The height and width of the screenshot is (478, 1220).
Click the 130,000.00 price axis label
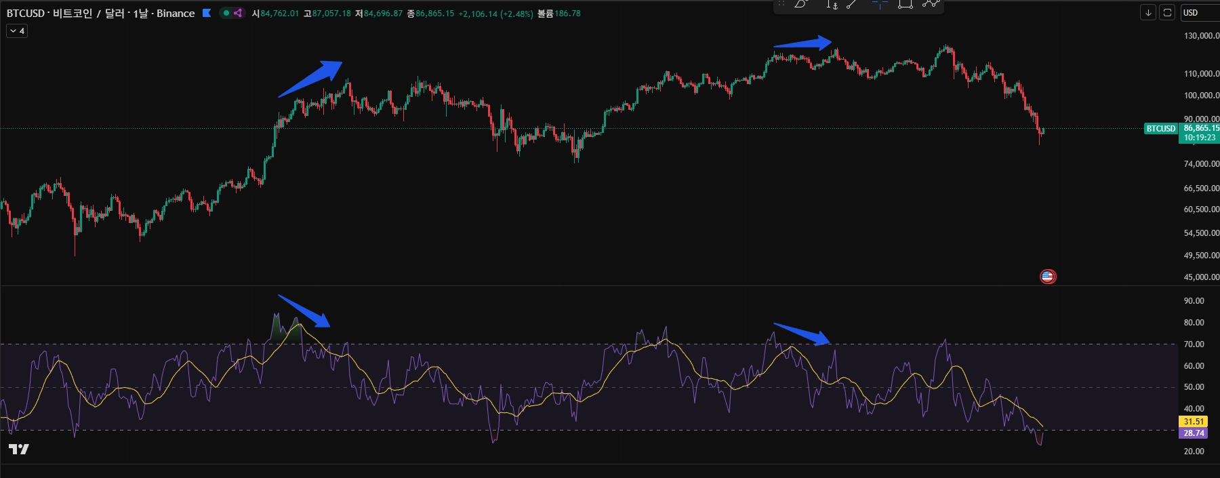[x=1201, y=35]
